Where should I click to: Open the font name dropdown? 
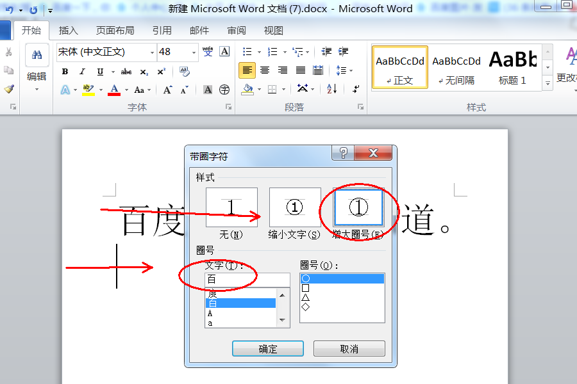coord(152,52)
